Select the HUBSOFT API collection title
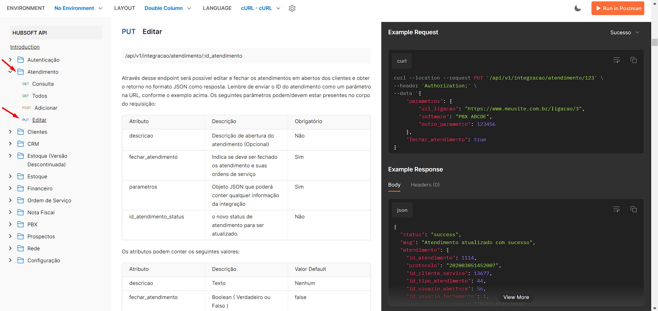The image size is (658, 311). pos(56,33)
